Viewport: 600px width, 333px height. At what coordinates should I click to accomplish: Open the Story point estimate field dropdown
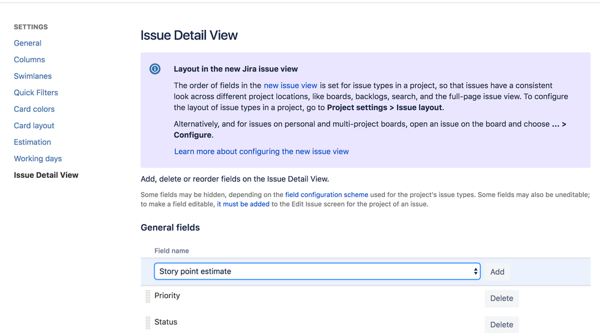point(317,271)
